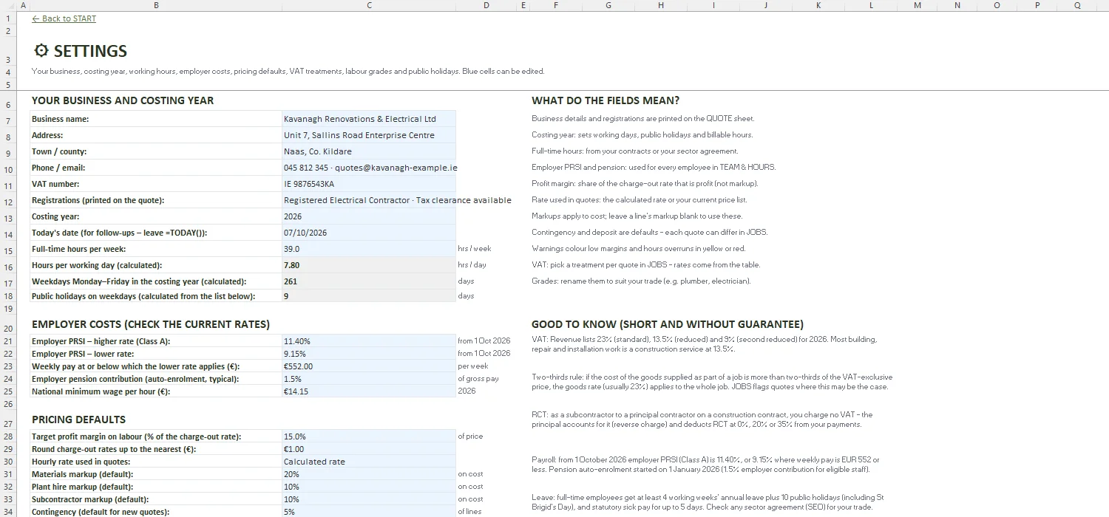The width and height of the screenshot is (1109, 517).
Task: Edit the costing year value 2026
Action: pyautogui.click(x=369, y=216)
